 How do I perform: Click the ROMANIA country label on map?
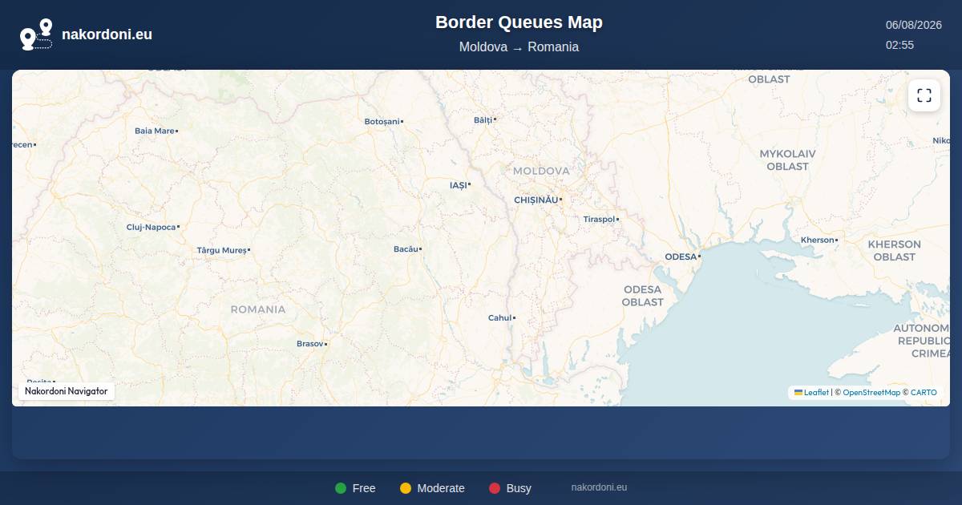pyautogui.click(x=258, y=309)
